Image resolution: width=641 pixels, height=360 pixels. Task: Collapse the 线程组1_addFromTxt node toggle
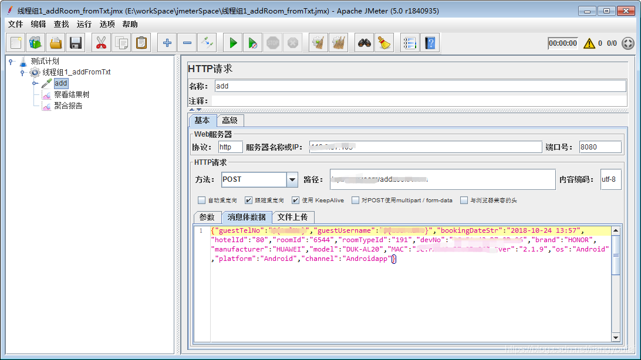23,73
